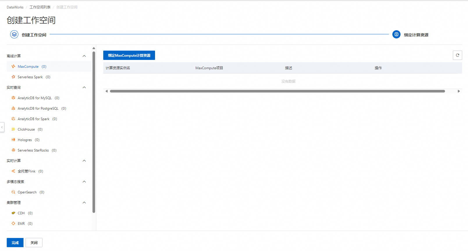Click 操作 column header

coord(378,68)
